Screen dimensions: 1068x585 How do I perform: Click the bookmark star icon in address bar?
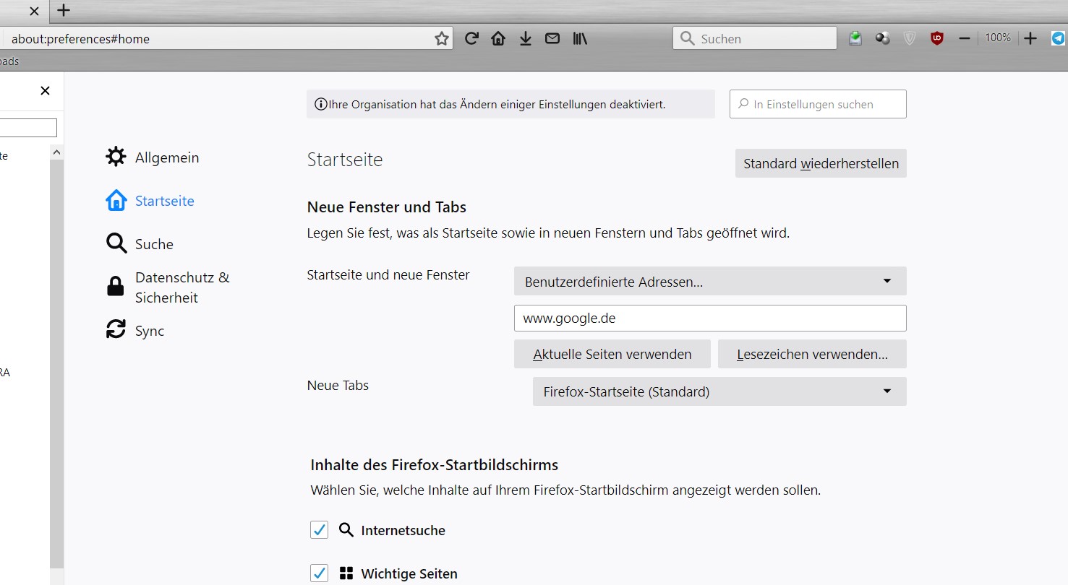441,39
